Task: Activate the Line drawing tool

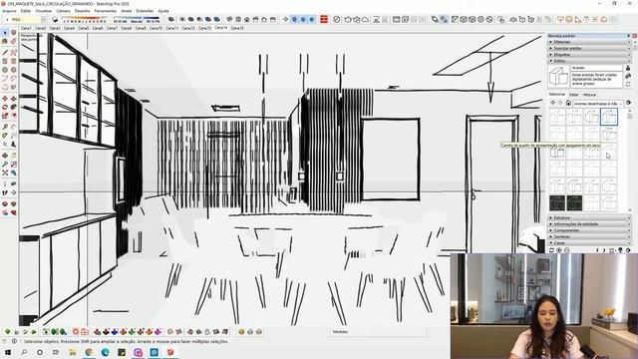Action: point(5,53)
